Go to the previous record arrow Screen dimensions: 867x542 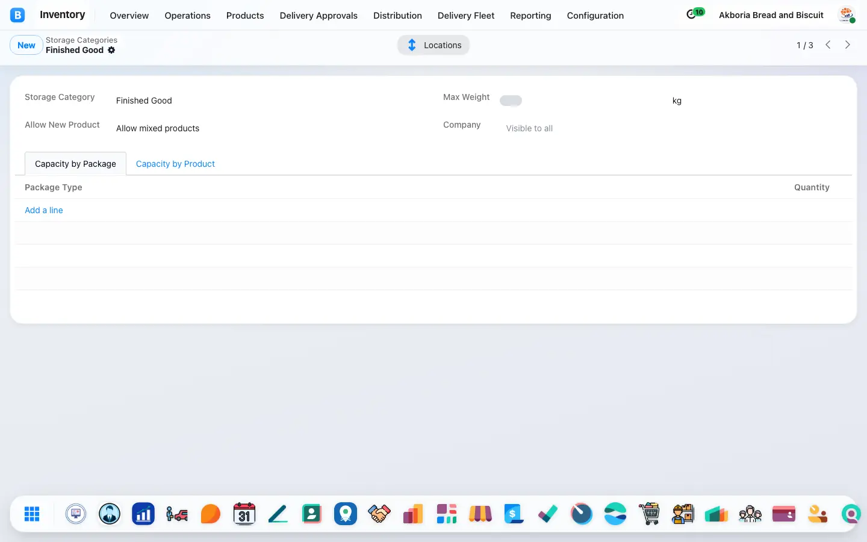click(x=828, y=45)
